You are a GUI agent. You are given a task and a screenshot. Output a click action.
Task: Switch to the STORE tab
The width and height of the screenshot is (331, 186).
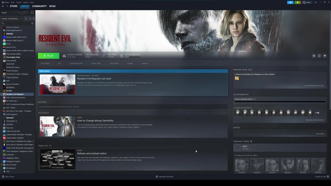[14, 6]
